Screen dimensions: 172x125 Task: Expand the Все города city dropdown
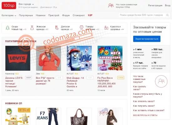[x=26, y=4]
